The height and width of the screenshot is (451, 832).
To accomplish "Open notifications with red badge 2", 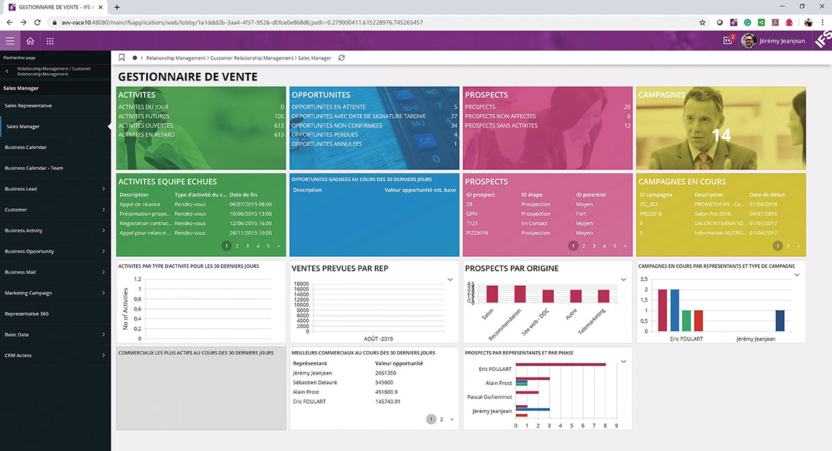I will click(729, 40).
